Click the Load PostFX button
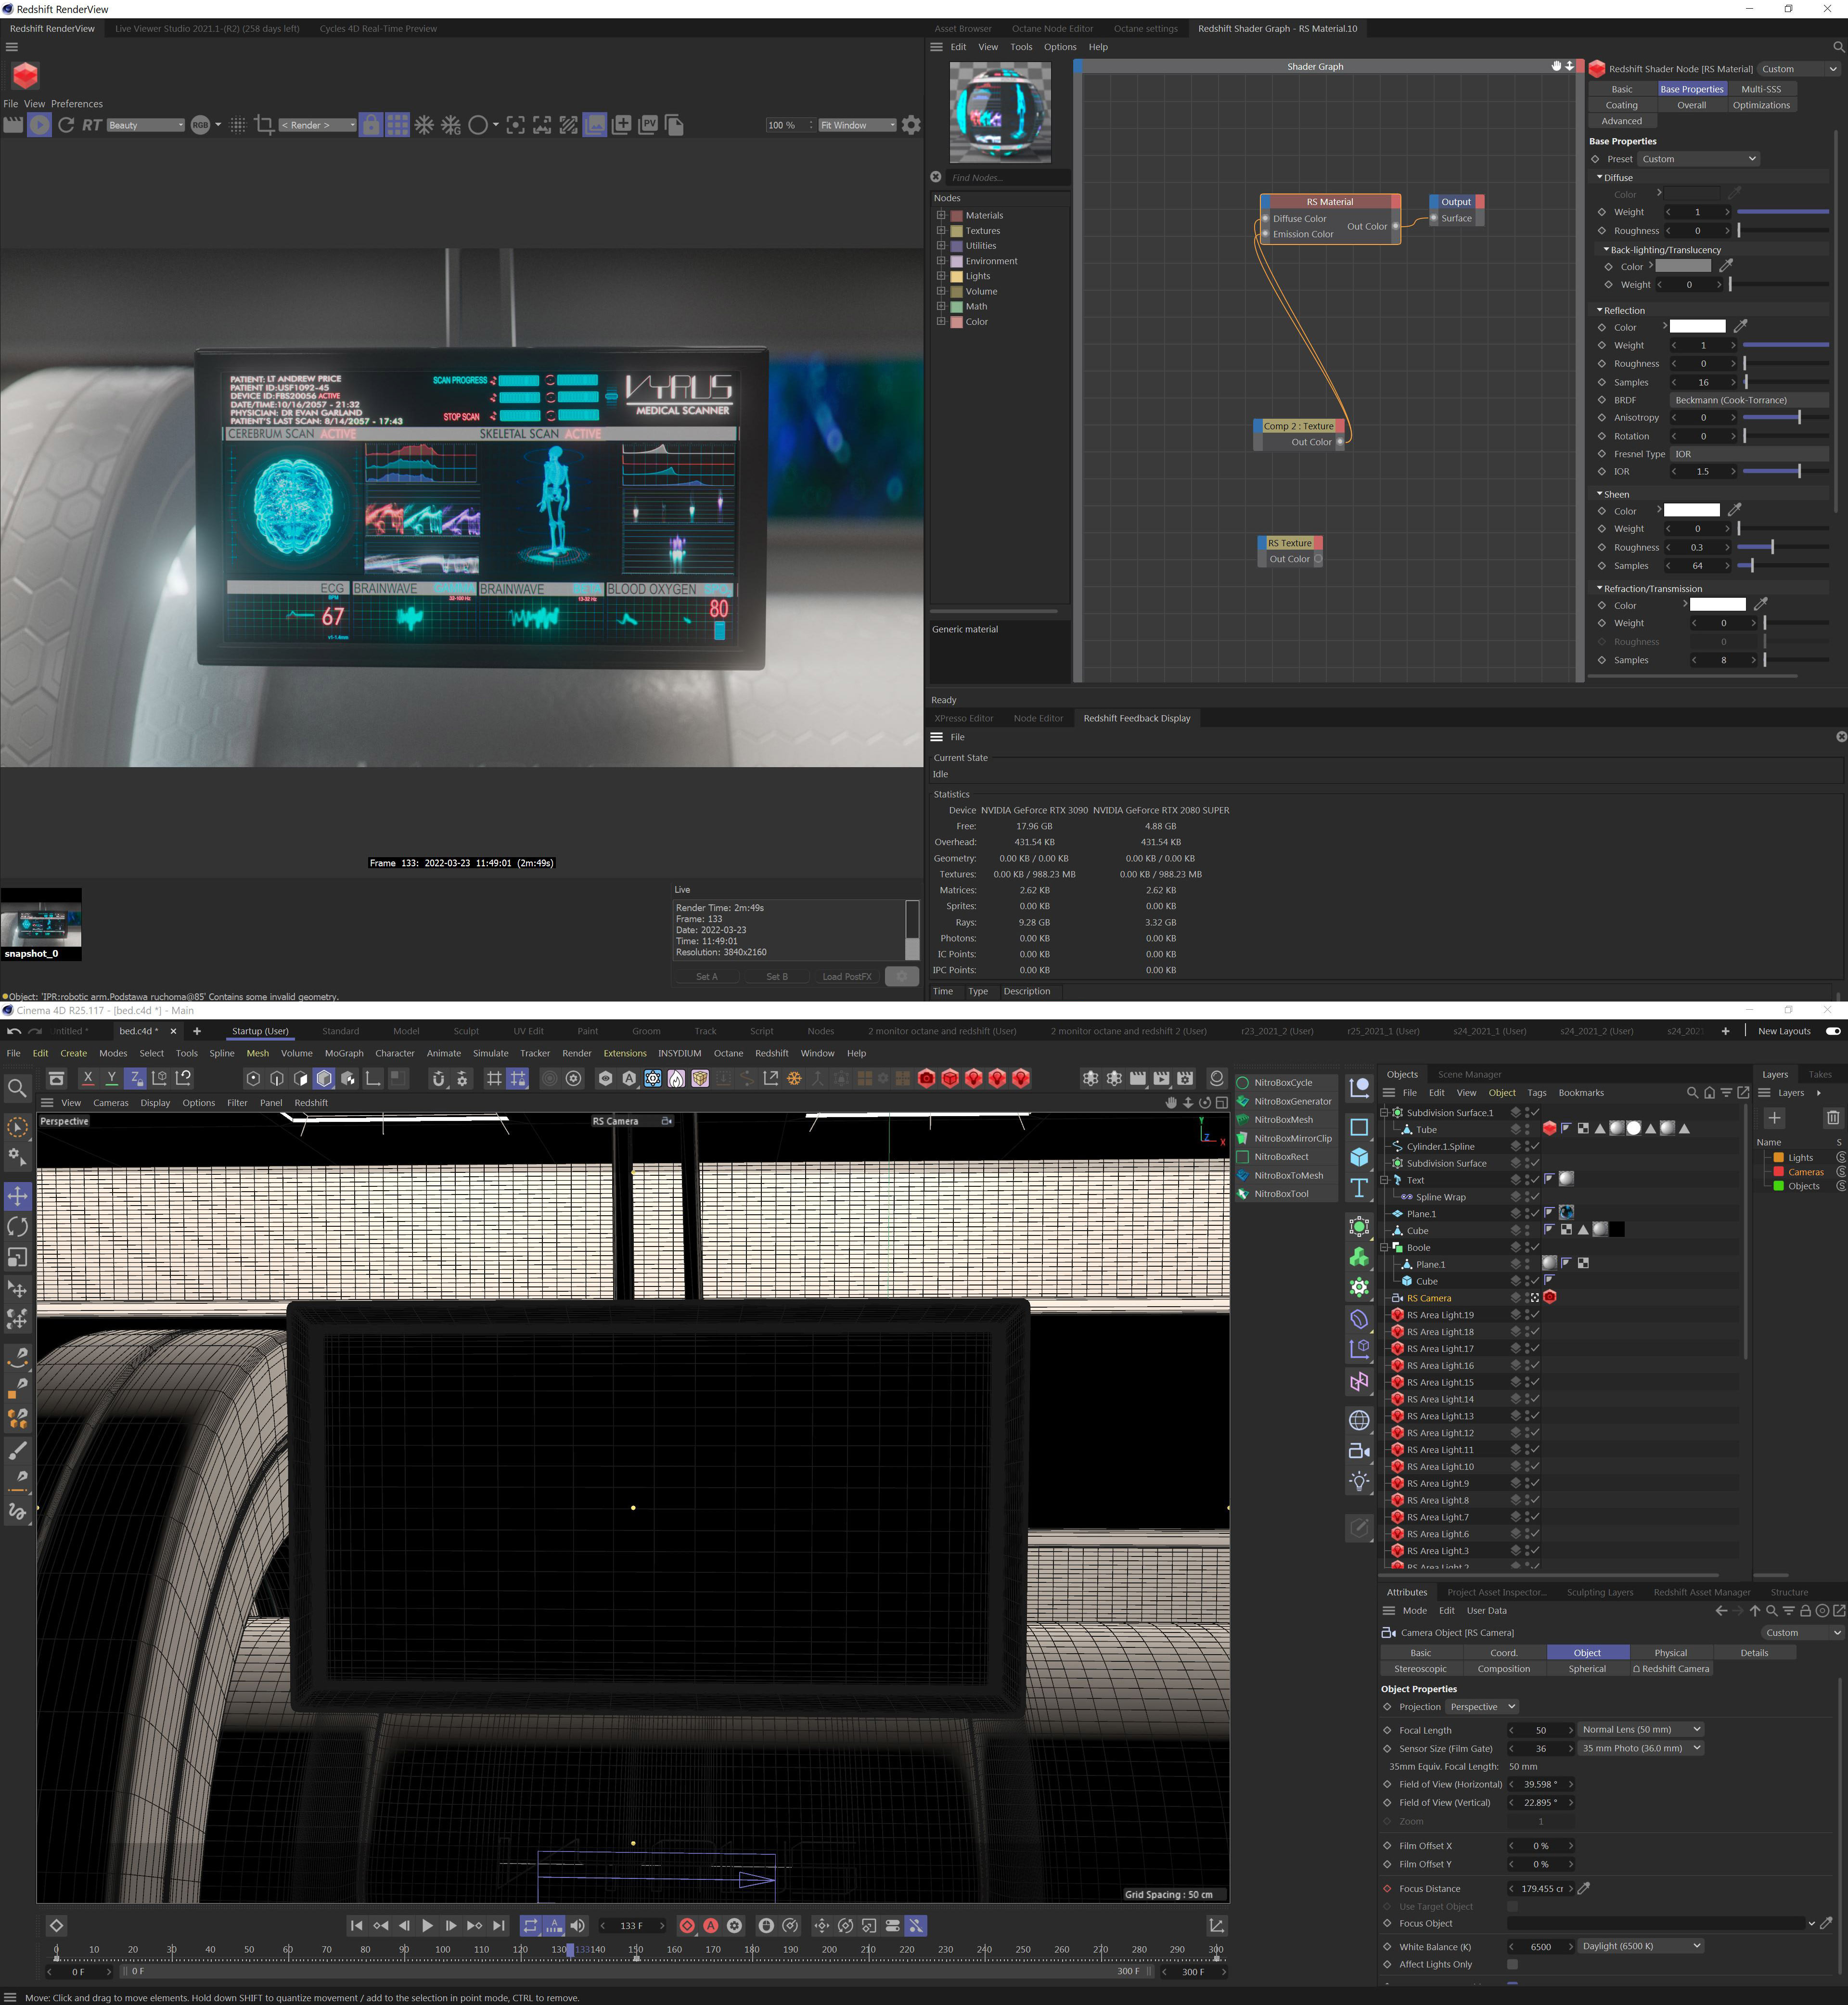This screenshot has width=1848, height=2005. pyautogui.click(x=846, y=976)
